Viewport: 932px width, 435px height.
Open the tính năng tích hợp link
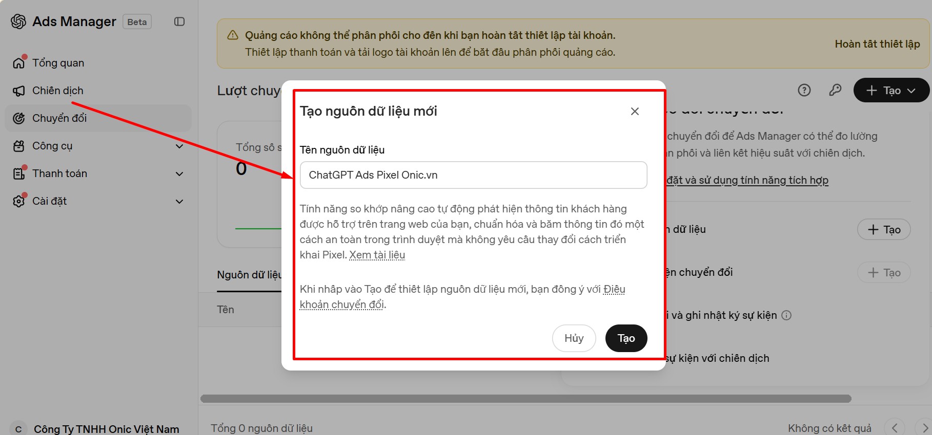(747, 180)
